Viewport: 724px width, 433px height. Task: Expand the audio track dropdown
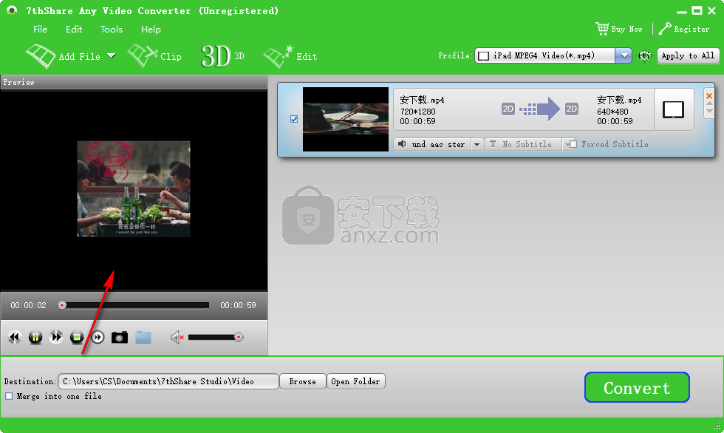tap(477, 145)
